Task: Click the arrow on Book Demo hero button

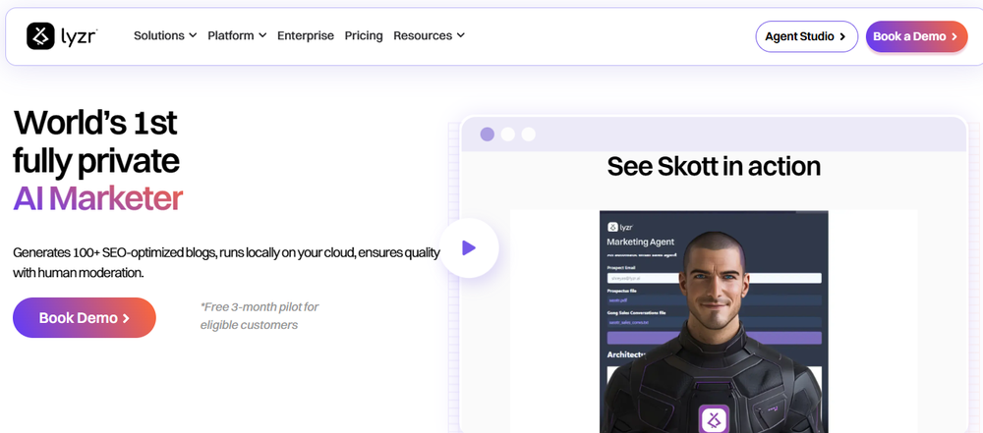Action: (x=126, y=318)
